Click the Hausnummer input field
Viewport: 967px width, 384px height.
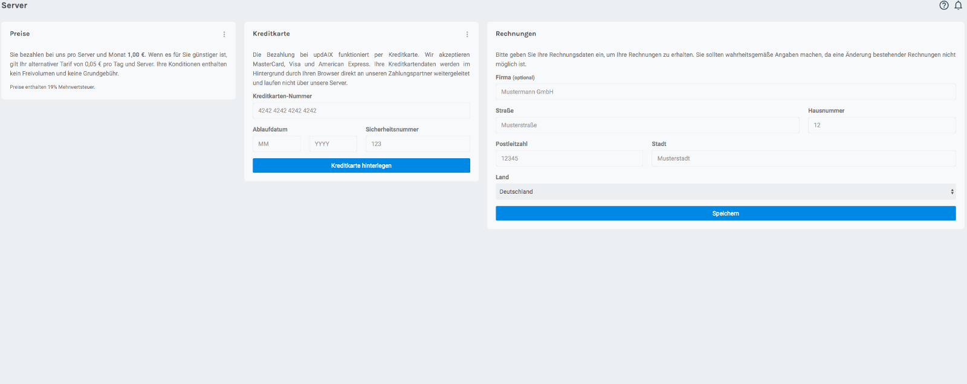[881, 125]
